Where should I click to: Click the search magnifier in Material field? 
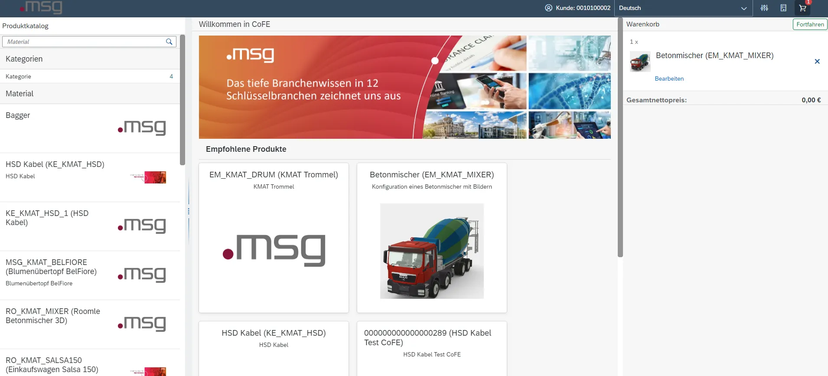(x=169, y=42)
